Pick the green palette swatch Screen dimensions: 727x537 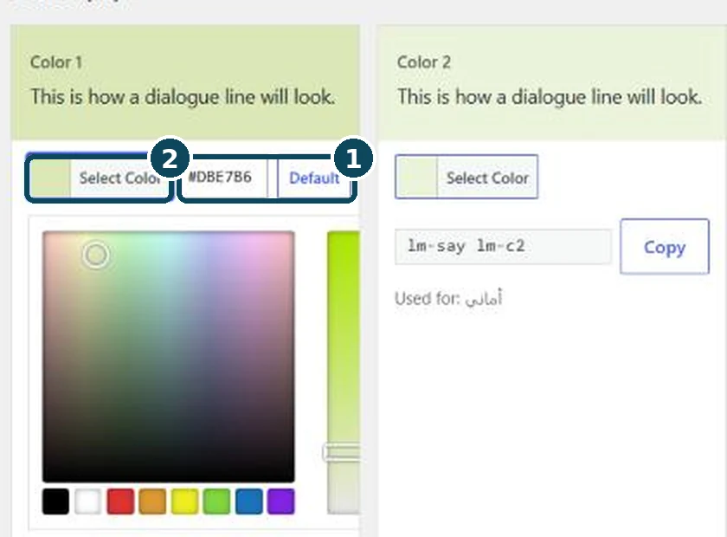pos(217,501)
